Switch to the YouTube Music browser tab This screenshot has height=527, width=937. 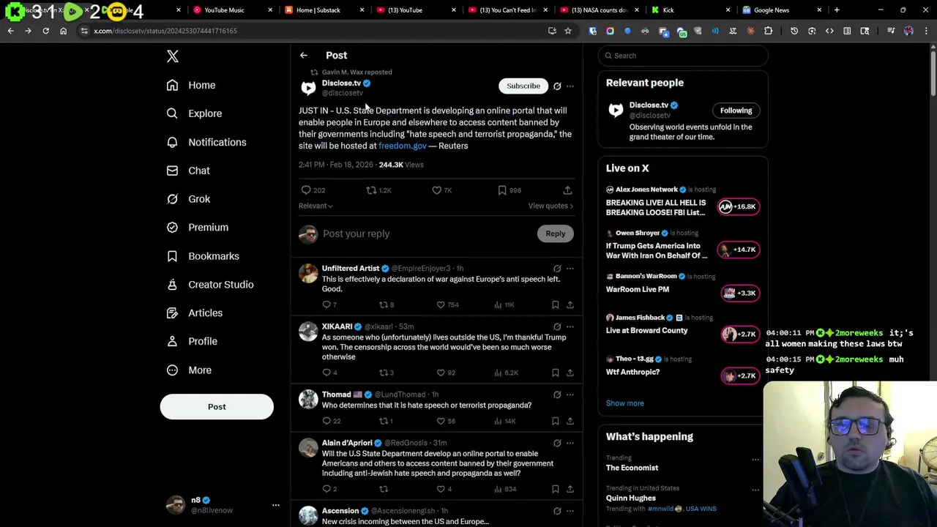click(x=232, y=10)
